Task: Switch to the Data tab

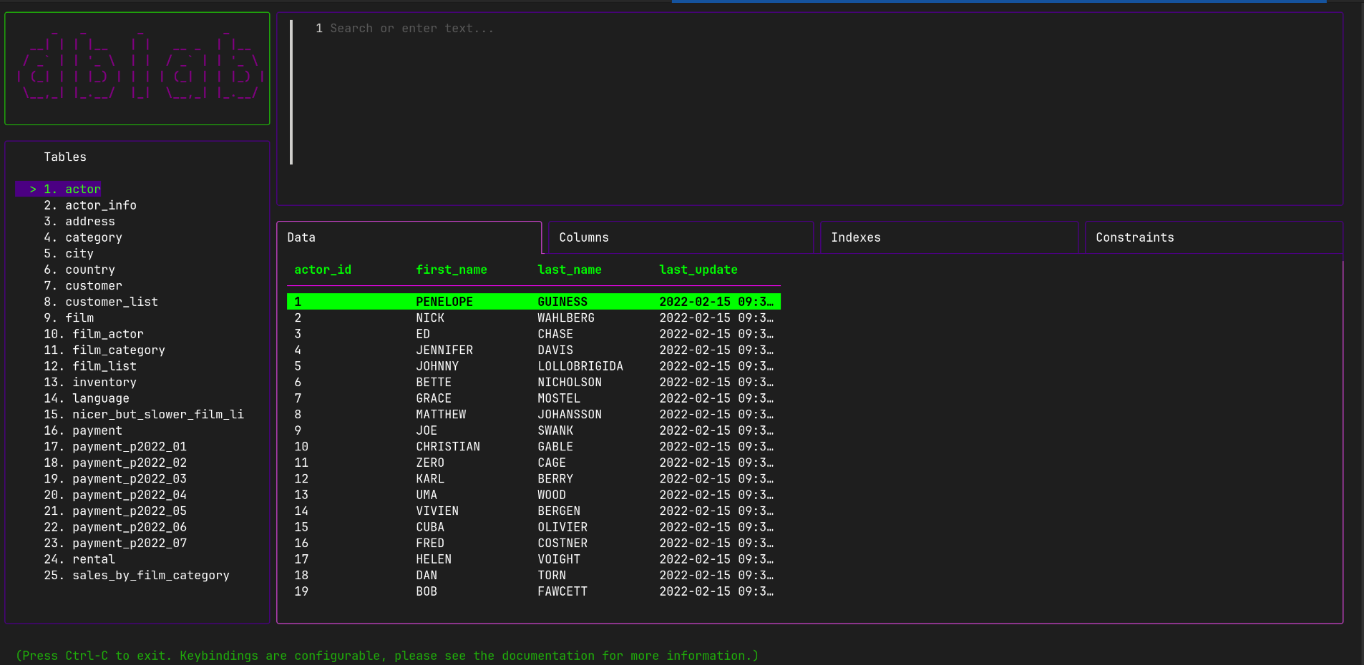Action: pos(409,237)
